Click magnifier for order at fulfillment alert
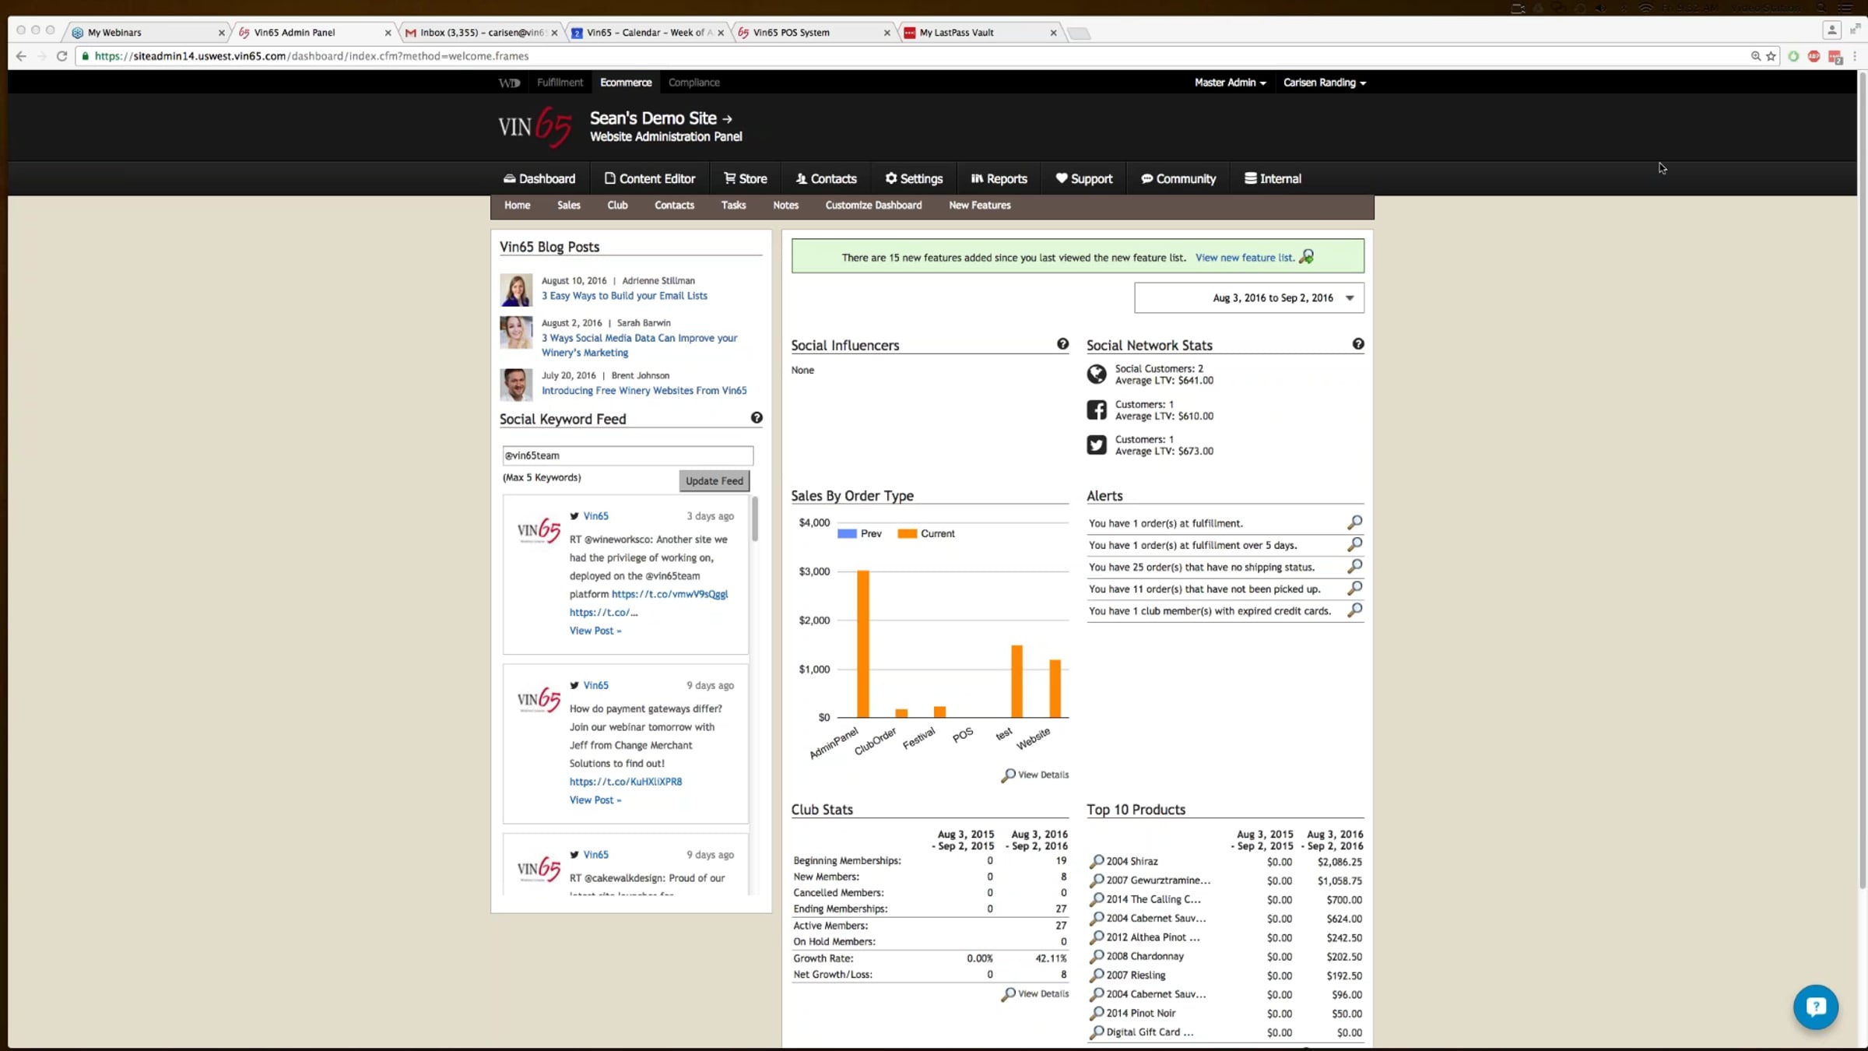The height and width of the screenshot is (1051, 1868). (x=1354, y=522)
